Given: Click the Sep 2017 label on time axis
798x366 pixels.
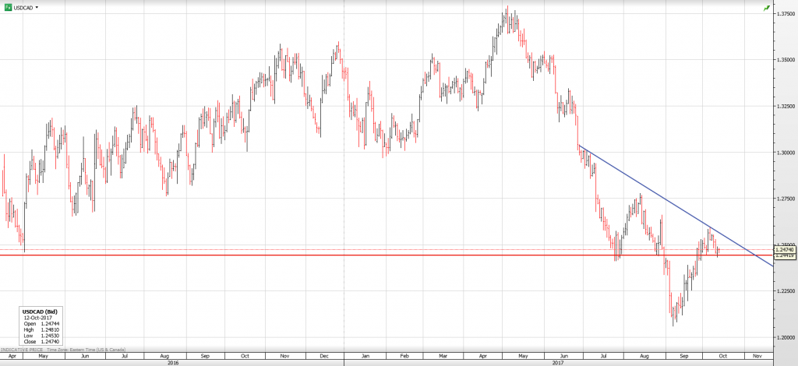Looking at the screenshot, I should (x=684, y=355).
